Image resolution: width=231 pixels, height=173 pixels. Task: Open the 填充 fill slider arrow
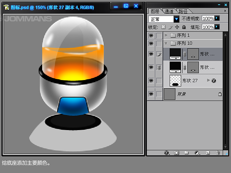[x=217, y=27]
